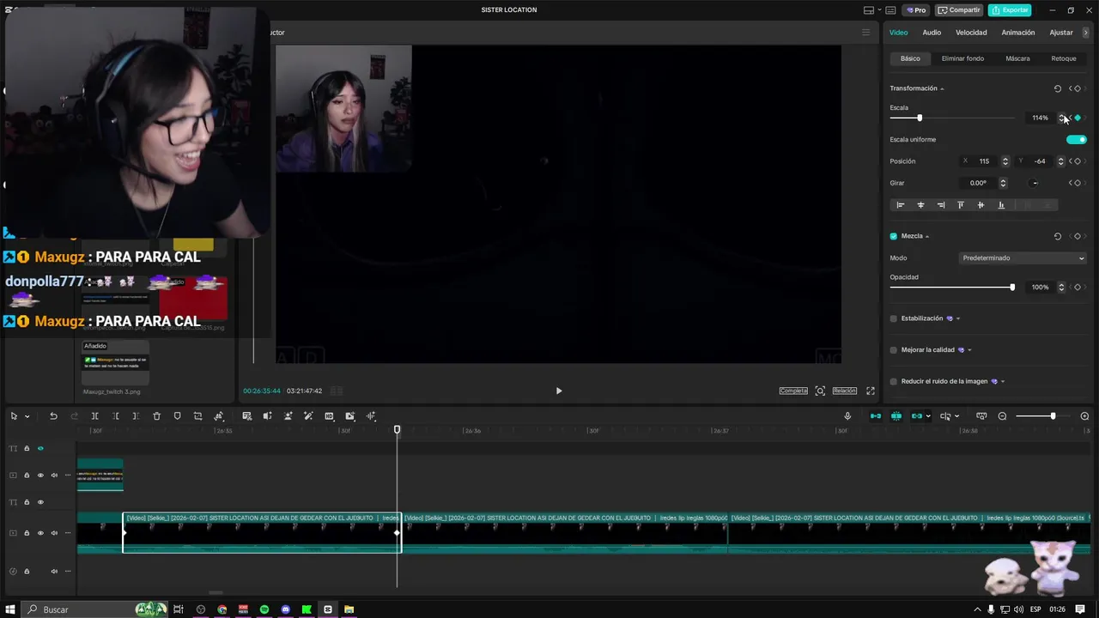Align clip to the top edge
Image resolution: width=1099 pixels, height=618 pixels.
click(961, 205)
